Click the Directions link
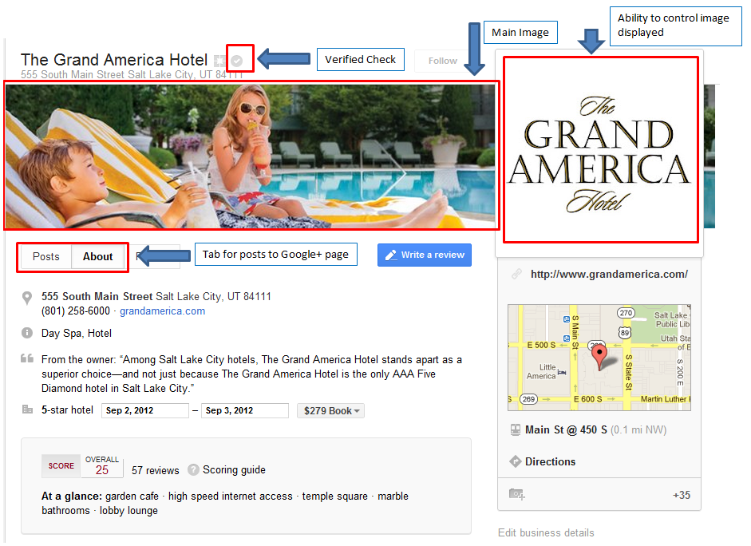 (551, 461)
